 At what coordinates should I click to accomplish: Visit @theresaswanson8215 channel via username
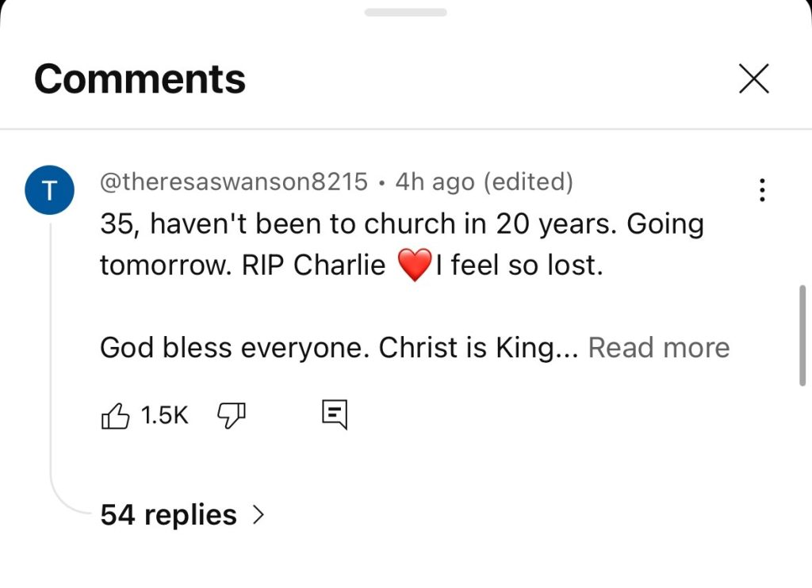pos(234,182)
